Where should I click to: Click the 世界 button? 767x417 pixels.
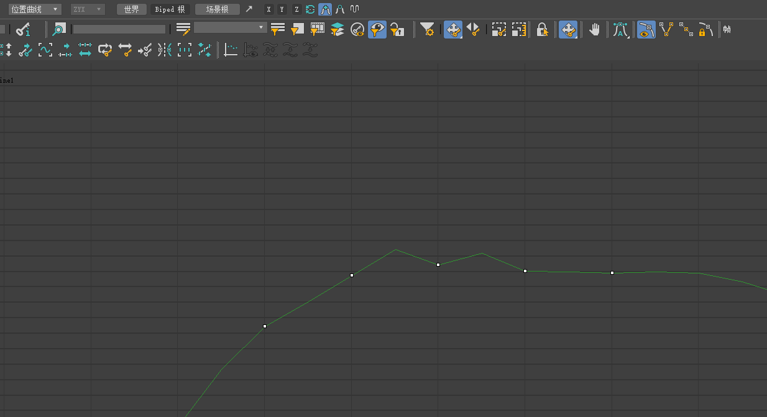click(x=132, y=9)
